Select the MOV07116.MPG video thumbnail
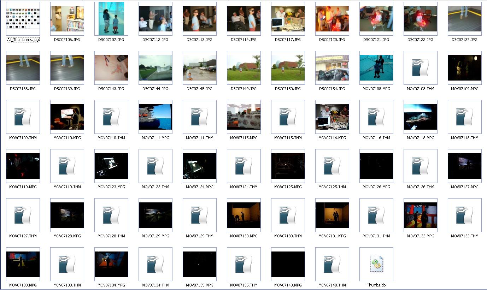Viewport: 487px width, 290px height. [x=332, y=117]
